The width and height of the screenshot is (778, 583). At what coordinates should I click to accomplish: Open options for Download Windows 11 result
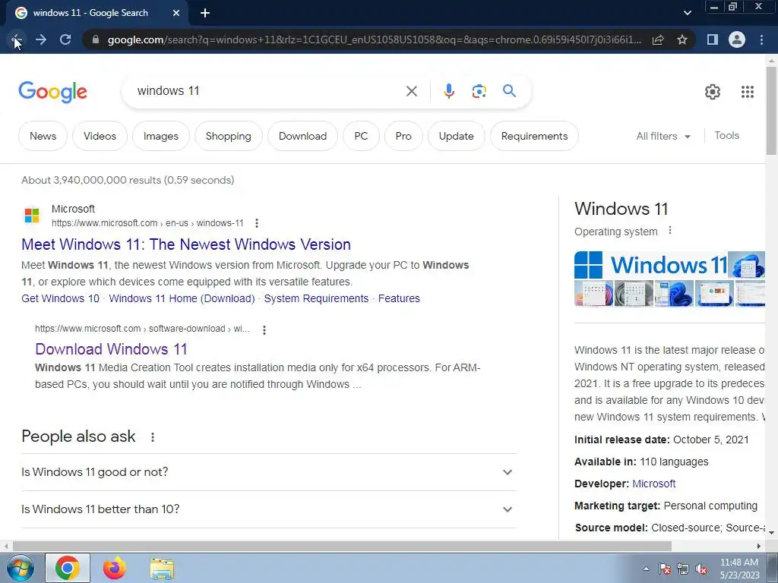click(264, 329)
